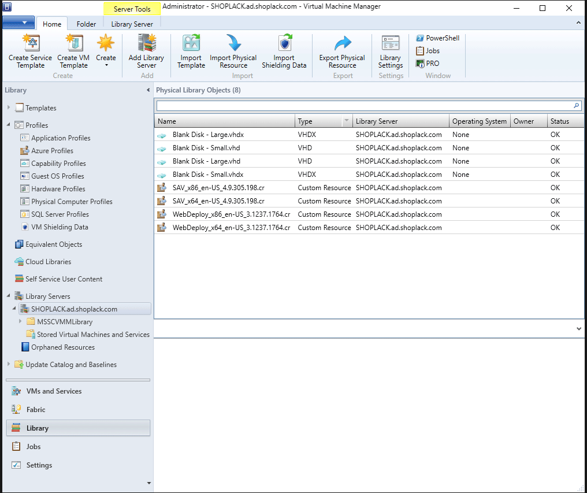587x493 pixels.
Task: Open the navigation pane overflow arrow at bottom
Action: (149, 483)
